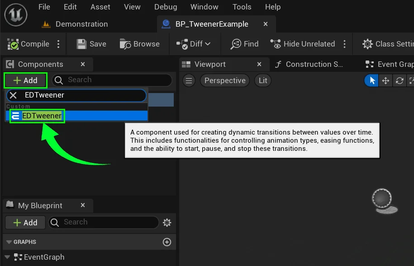Click the Add button in Components panel

click(25, 80)
